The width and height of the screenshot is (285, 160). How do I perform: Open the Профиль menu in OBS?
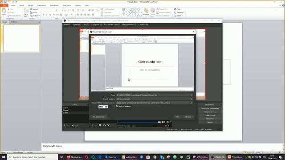point(97,24)
